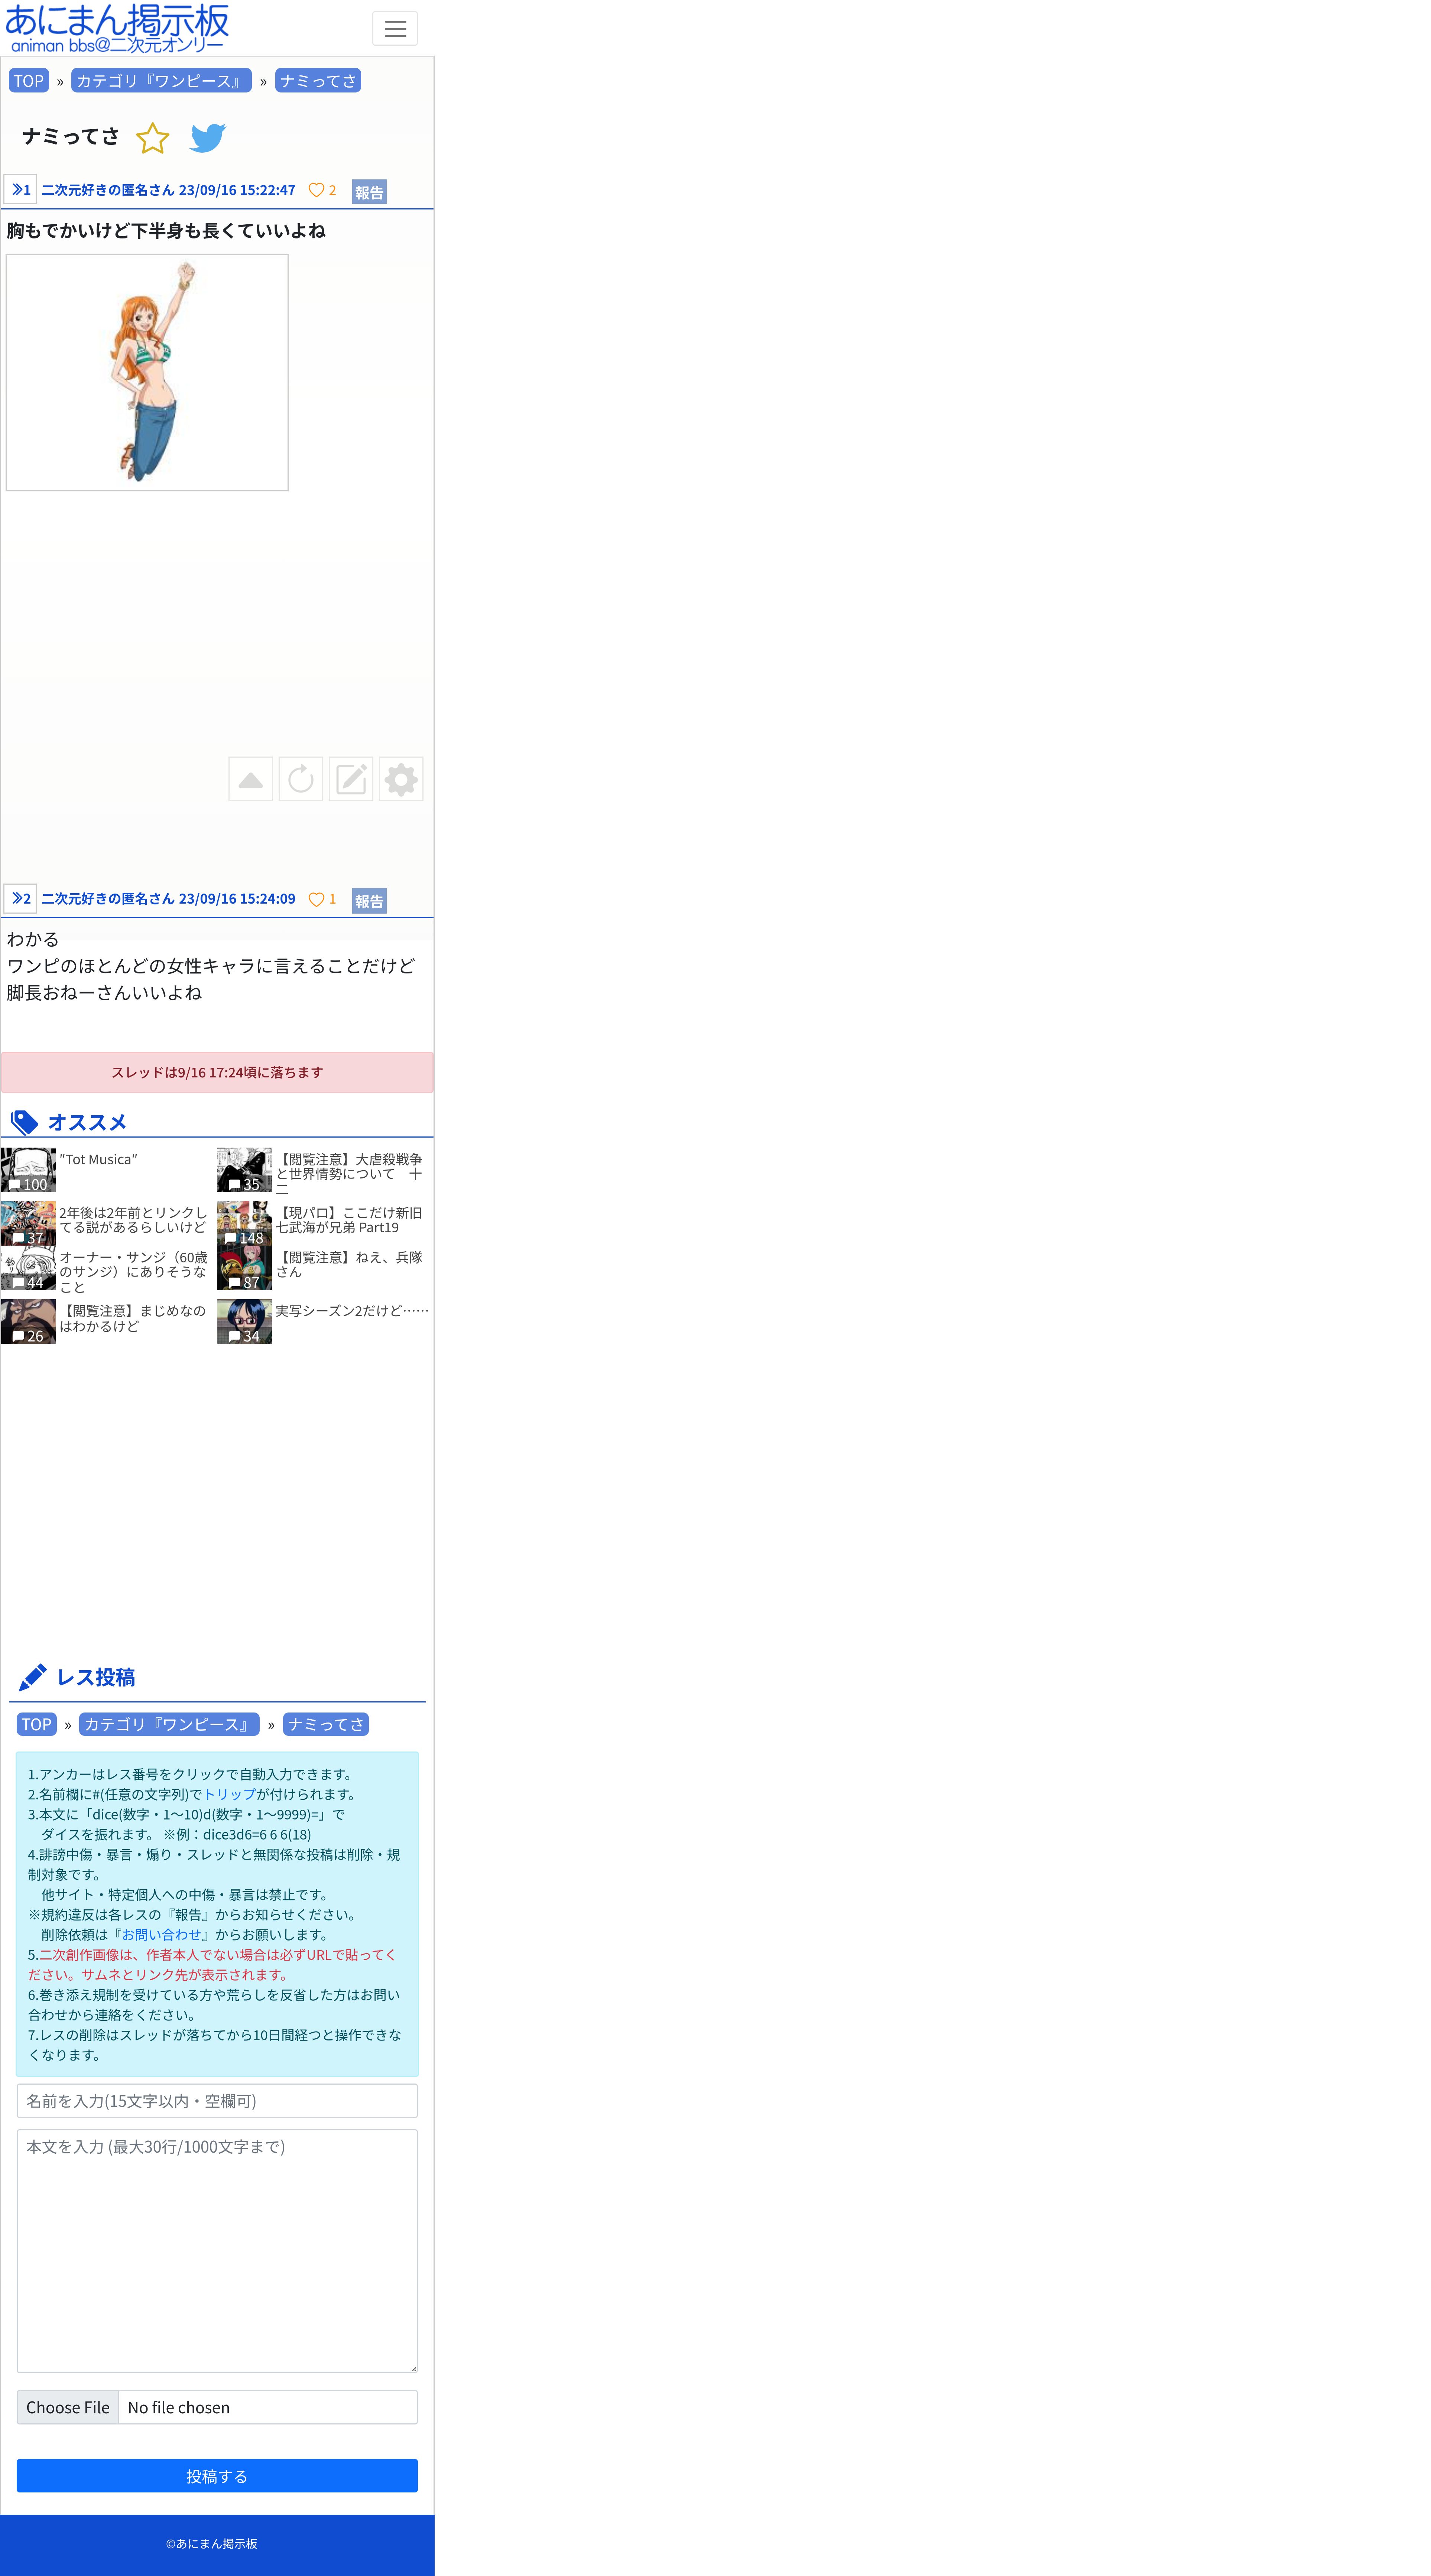Image resolution: width=1431 pixels, height=2576 pixels.
Task: Click ナミってさ in upper breadcrumb
Action: [x=318, y=81]
